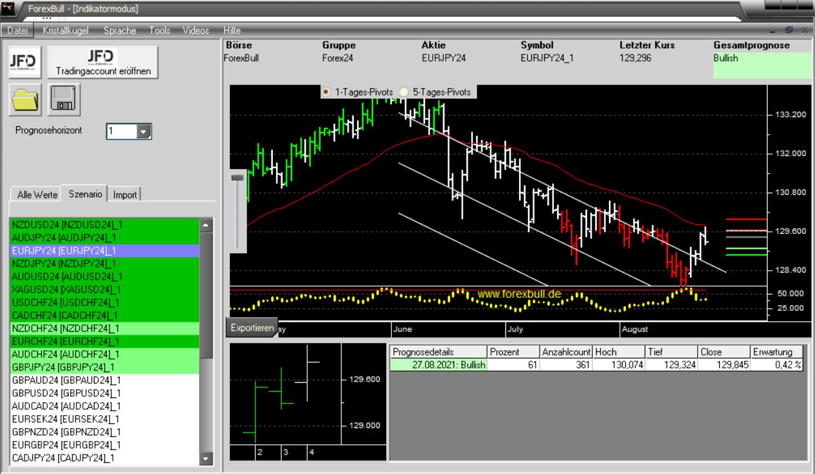Open the Tools menu
Image resolution: width=815 pixels, height=474 pixels.
[x=159, y=30]
